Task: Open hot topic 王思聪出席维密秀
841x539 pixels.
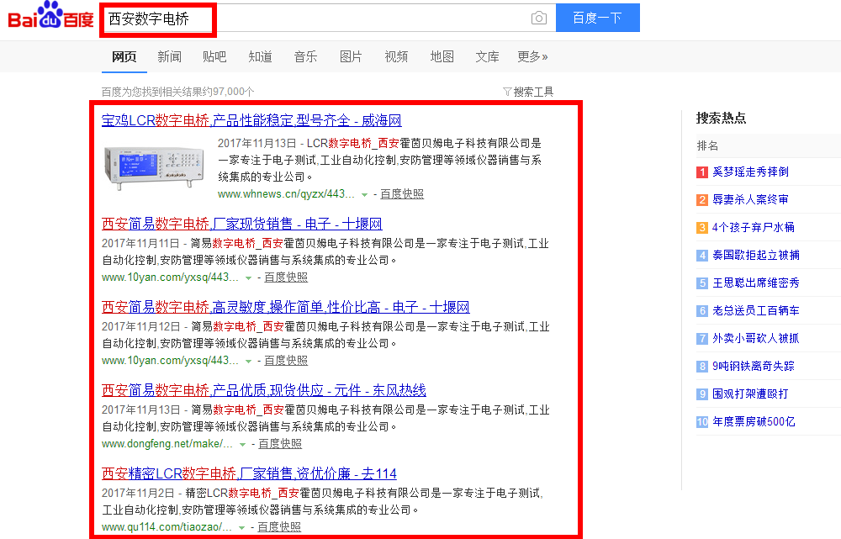Action: 756,283
